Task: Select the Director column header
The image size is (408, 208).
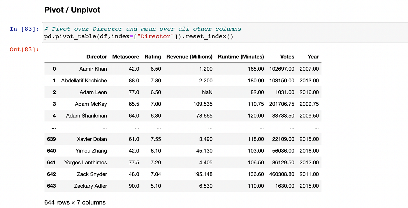Action: click(x=96, y=57)
